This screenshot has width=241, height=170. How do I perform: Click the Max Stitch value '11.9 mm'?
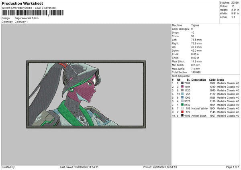[x=196, y=61]
